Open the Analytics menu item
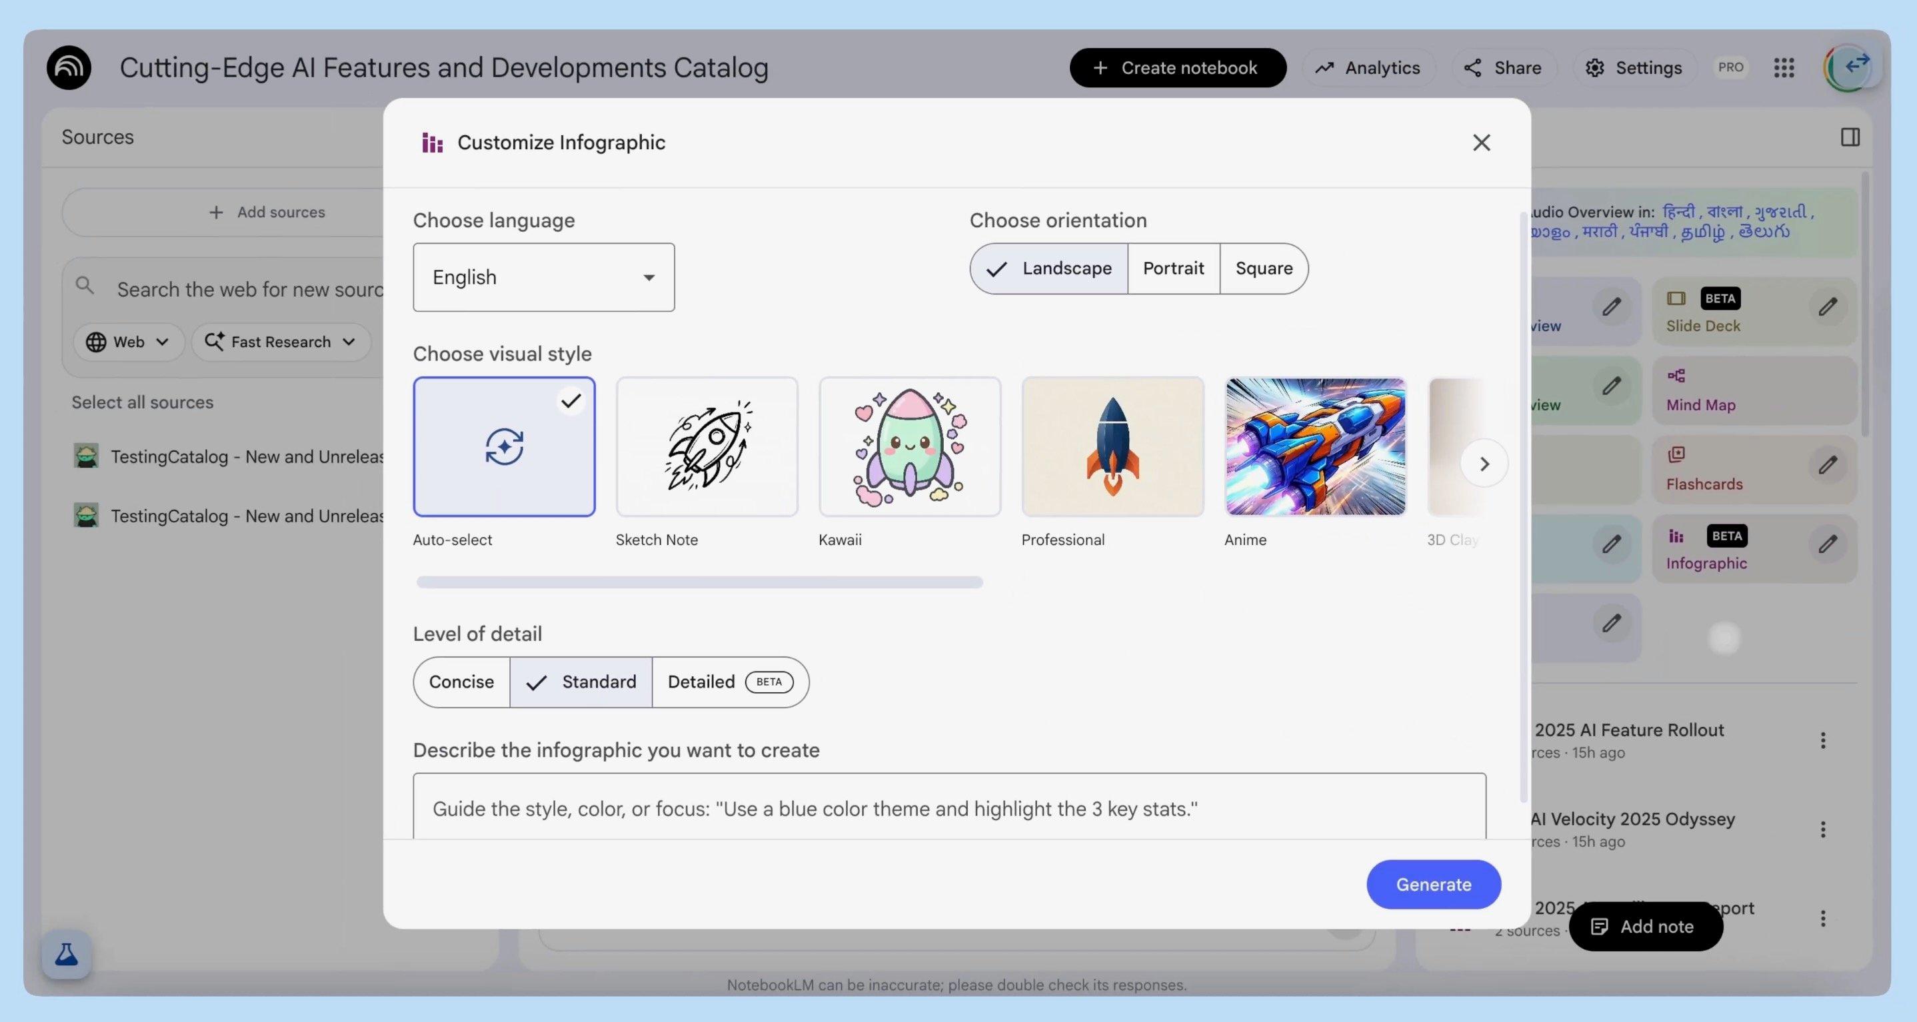This screenshot has height=1022, width=1917. coord(1368,68)
